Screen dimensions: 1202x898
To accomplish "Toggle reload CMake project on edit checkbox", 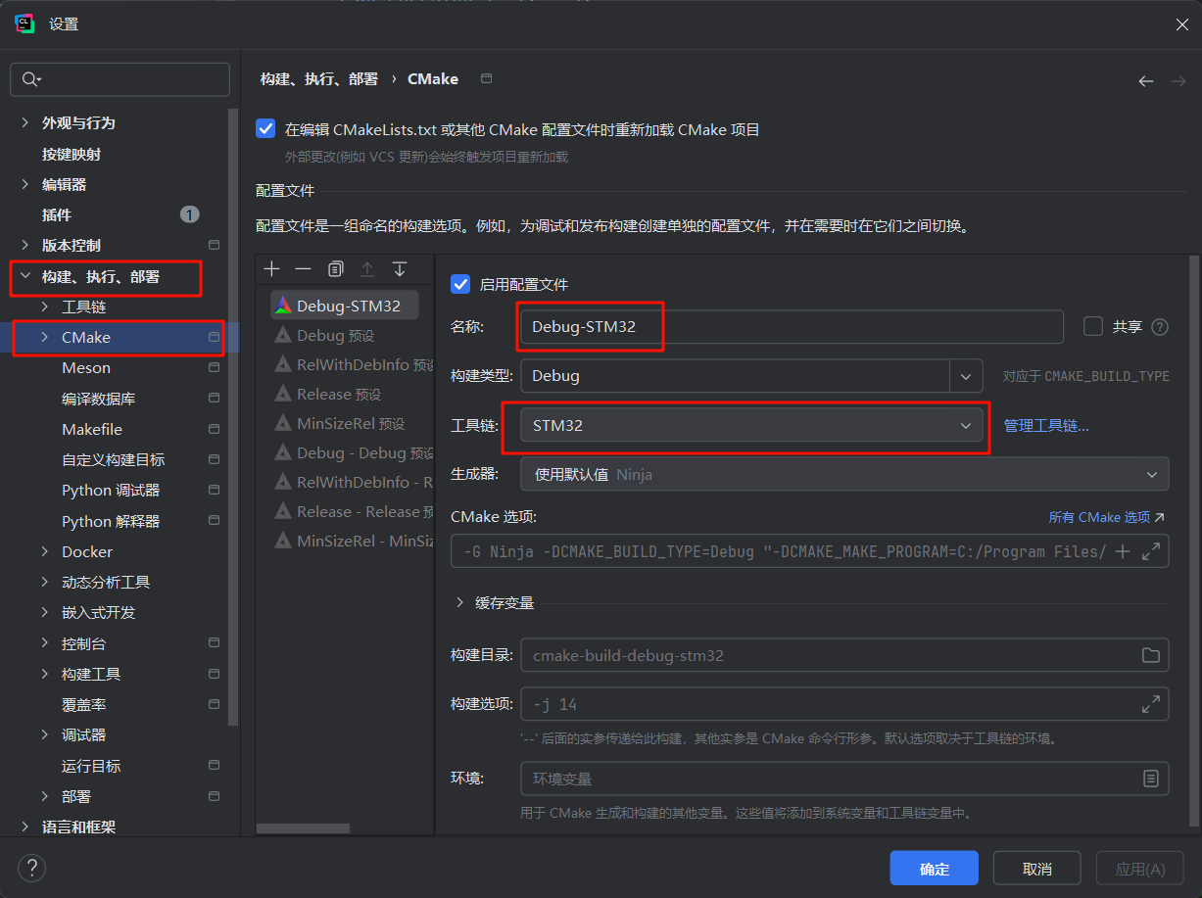I will (x=264, y=129).
